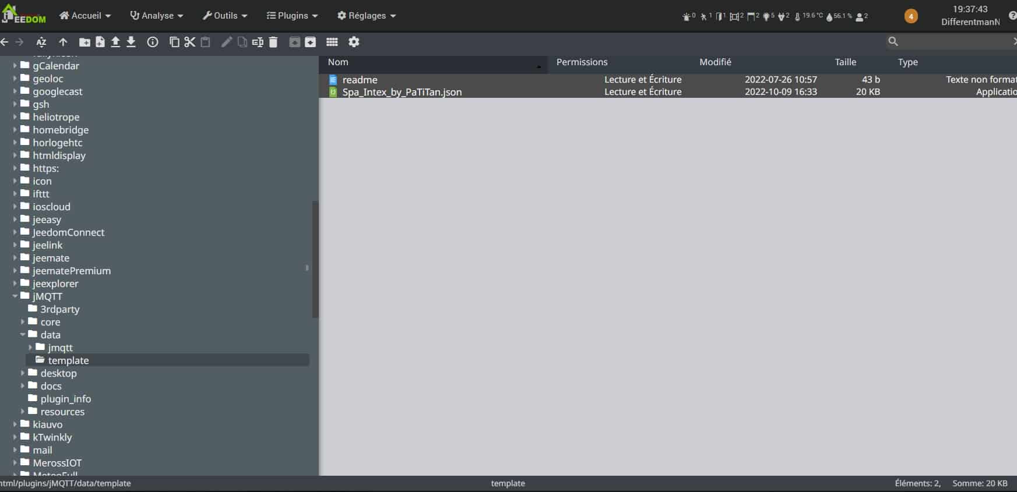Click the DifferentmanN user name
The height and width of the screenshot is (492, 1017).
coord(970,22)
